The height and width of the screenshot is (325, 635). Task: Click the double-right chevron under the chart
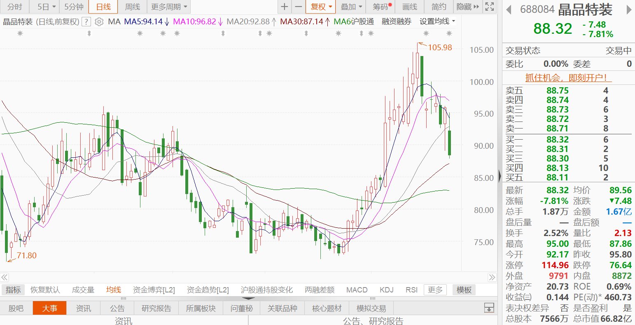492,277
